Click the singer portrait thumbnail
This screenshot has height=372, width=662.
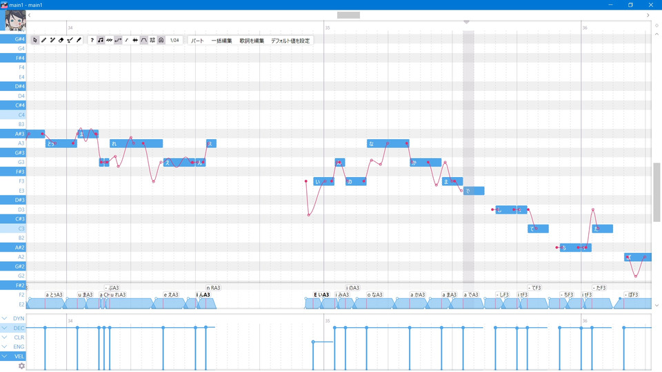14,21
